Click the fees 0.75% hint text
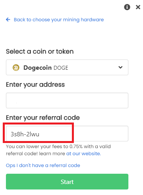Image resolution: width=143 pixels, height=195 pixels. 58,147
